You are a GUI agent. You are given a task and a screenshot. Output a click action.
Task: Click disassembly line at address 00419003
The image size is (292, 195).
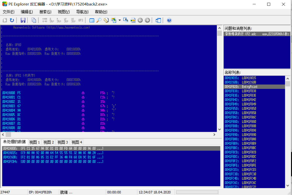tap(109, 106)
